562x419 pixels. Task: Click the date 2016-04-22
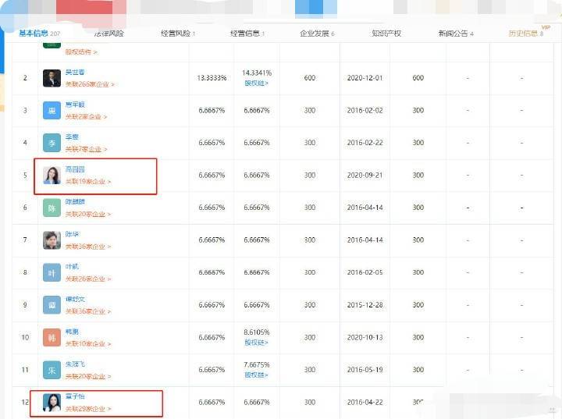pyautogui.click(x=365, y=402)
